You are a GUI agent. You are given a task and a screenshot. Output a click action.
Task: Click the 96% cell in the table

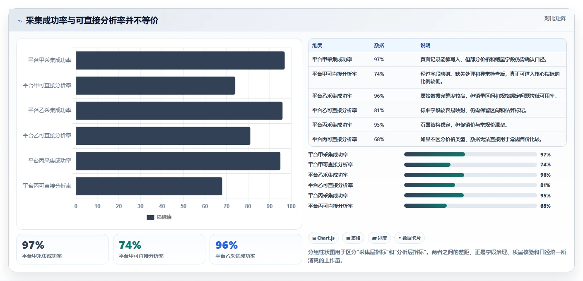point(379,96)
